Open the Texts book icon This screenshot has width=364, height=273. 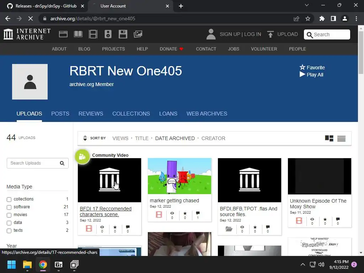(x=78, y=34)
